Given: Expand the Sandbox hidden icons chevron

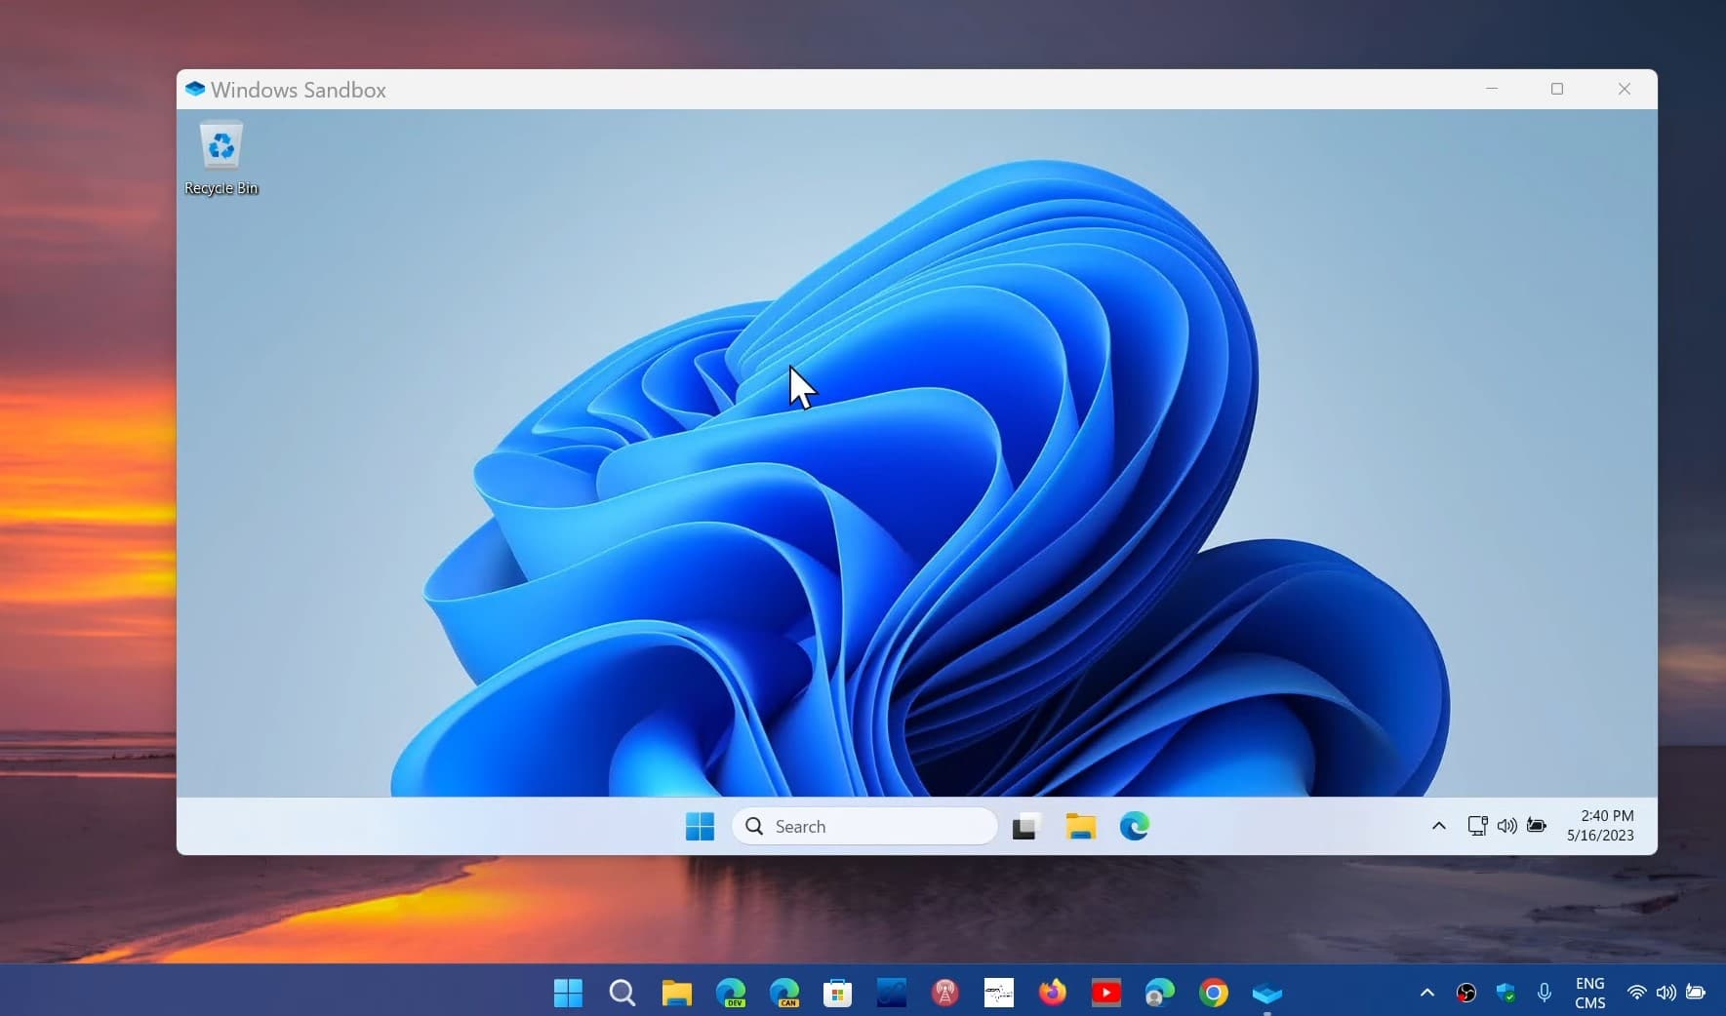Looking at the screenshot, I should click(x=1439, y=826).
